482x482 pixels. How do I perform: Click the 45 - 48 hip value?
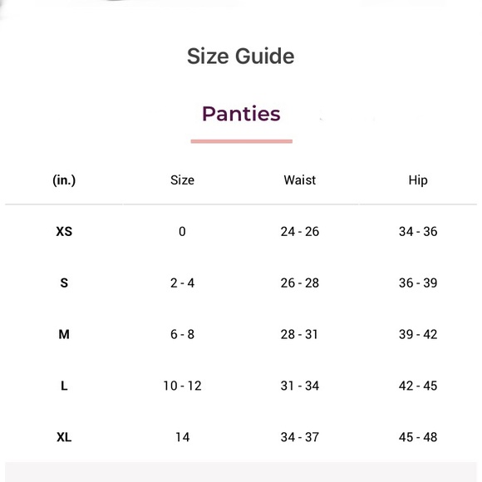tap(418, 437)
